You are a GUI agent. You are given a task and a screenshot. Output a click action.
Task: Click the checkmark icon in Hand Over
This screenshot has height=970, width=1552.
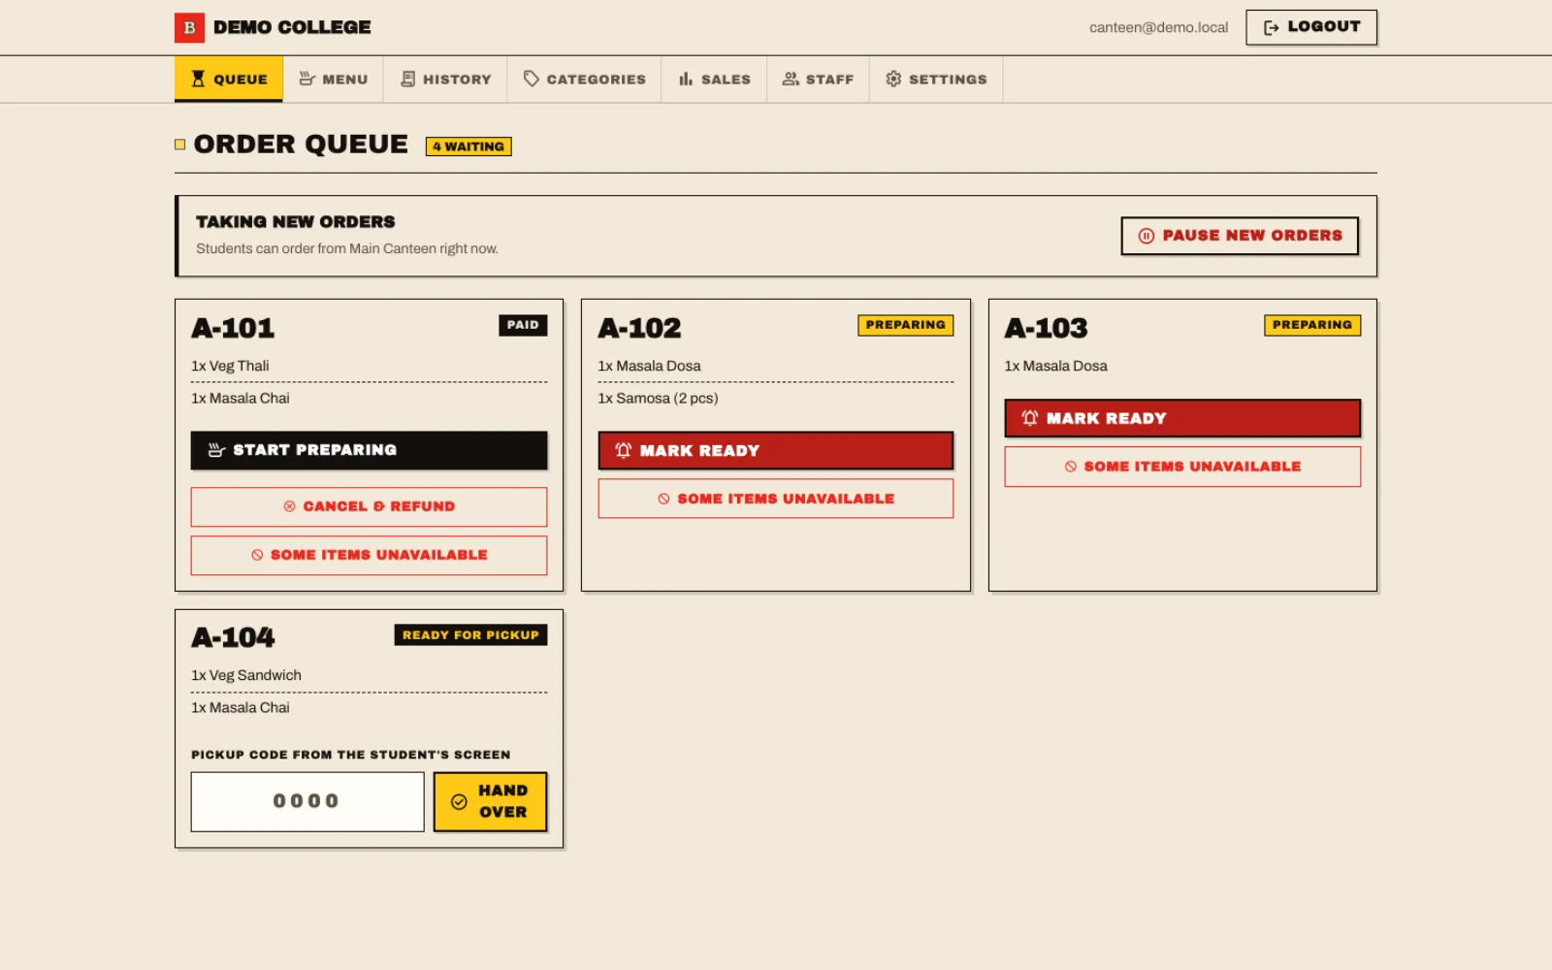pos(459,802)
